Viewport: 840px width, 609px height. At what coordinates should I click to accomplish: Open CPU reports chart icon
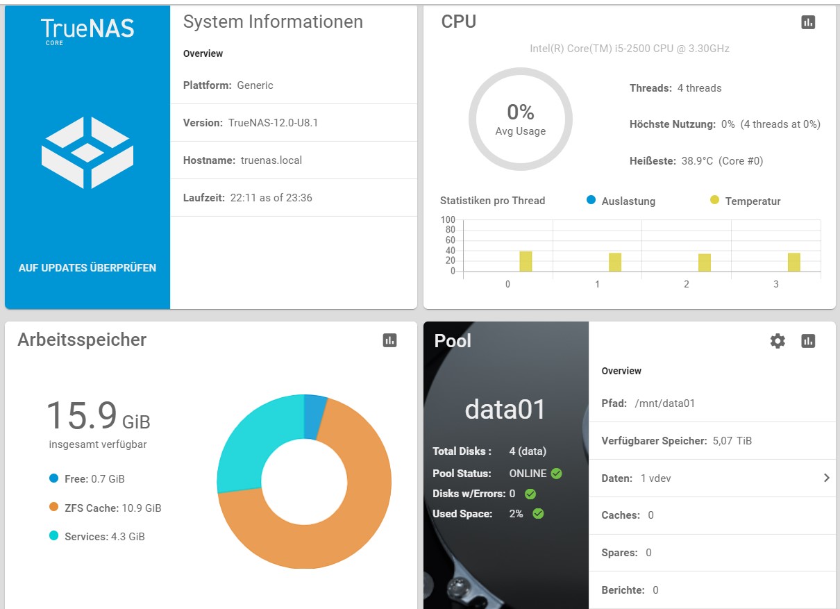[807, 22]
